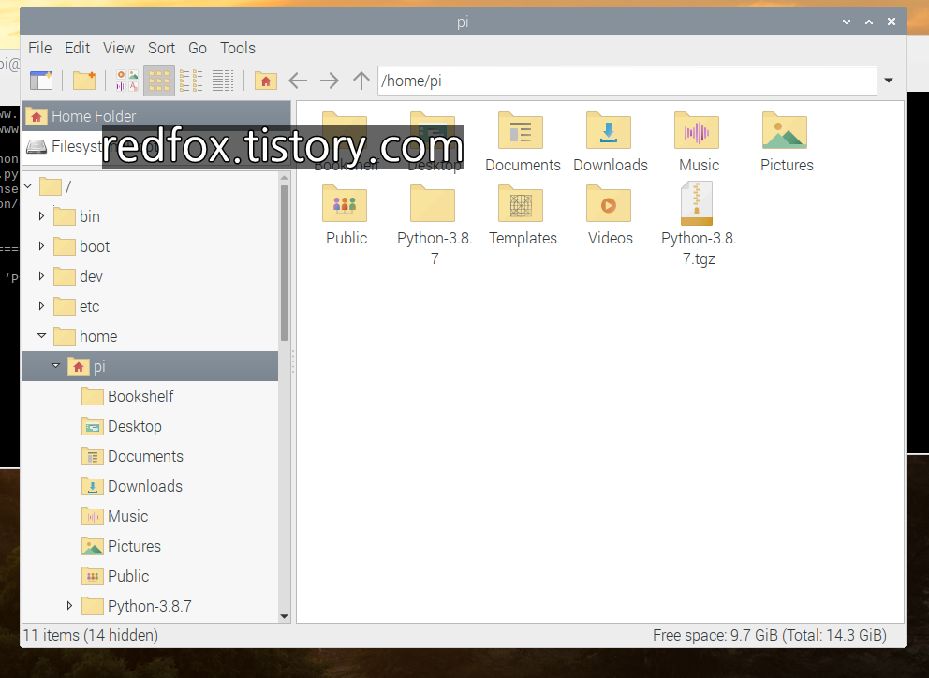Open the File menu

click(x=39, y=48)
